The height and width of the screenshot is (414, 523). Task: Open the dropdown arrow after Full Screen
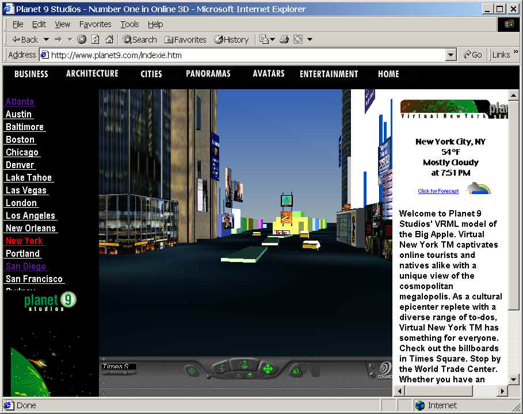point(310,39)
